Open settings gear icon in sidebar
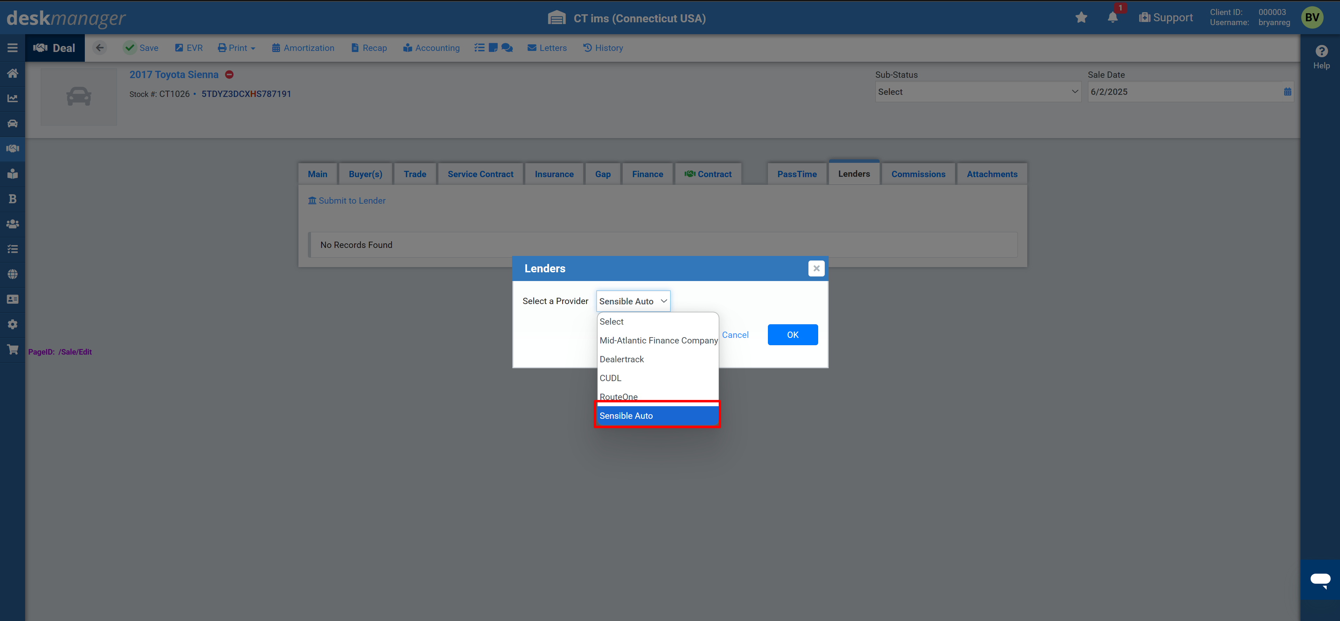This screenshot has height=621, width=1340. (x=13, y=324)
